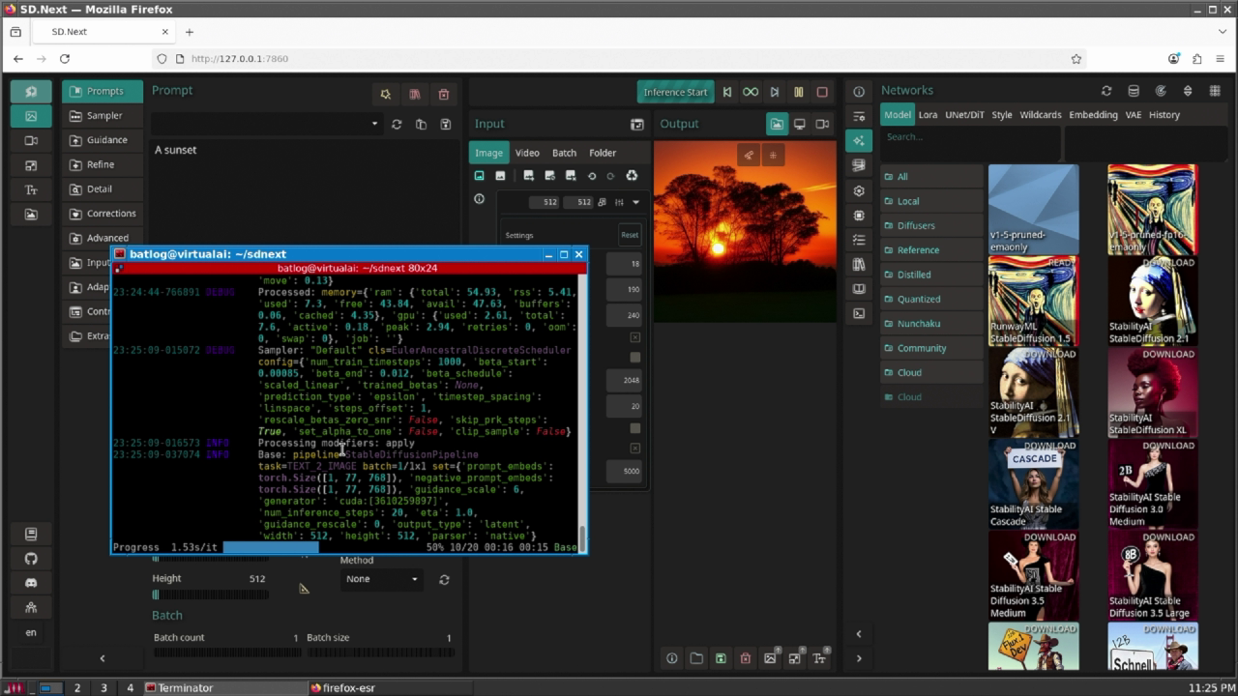The width and height of the screenshot is (1238, 696).
Task: Expand the arrow next to 512 size fields
Action: click(635, 202)
